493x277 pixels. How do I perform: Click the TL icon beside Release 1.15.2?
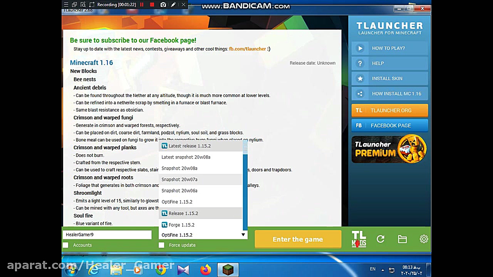(x=164, y=213)
